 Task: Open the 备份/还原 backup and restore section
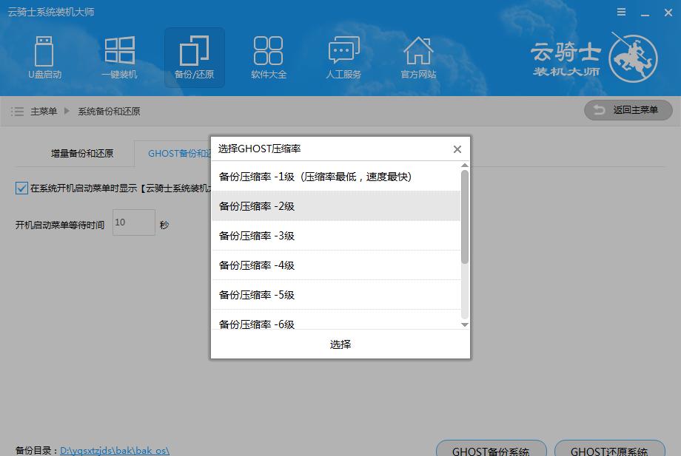(x=194, y=58)
